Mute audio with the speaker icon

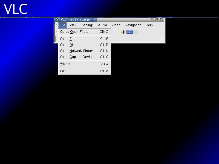[x=123, y=32]
